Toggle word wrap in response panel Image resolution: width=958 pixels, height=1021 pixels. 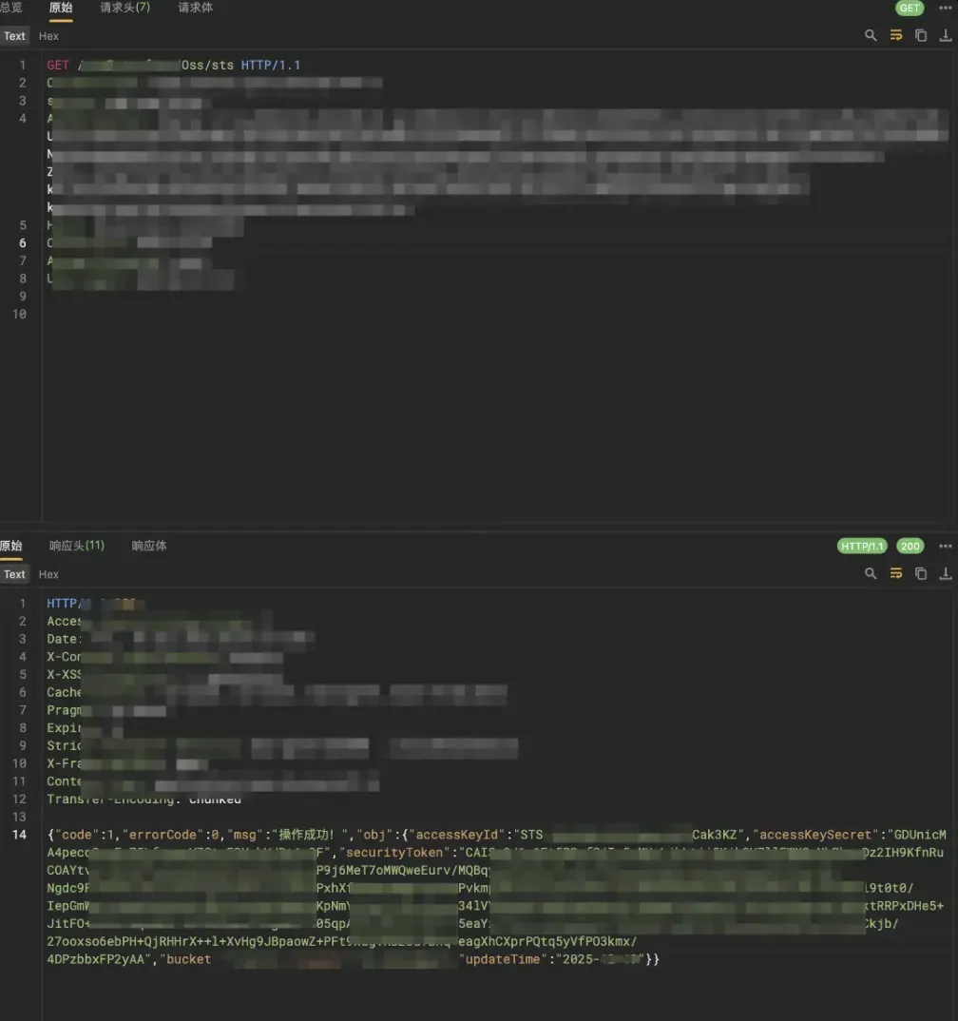click(x=896, y=573)
